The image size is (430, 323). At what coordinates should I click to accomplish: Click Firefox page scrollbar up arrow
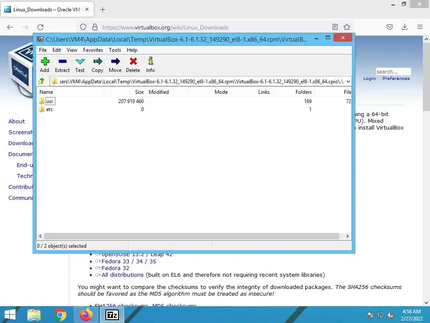coord(426,39)
